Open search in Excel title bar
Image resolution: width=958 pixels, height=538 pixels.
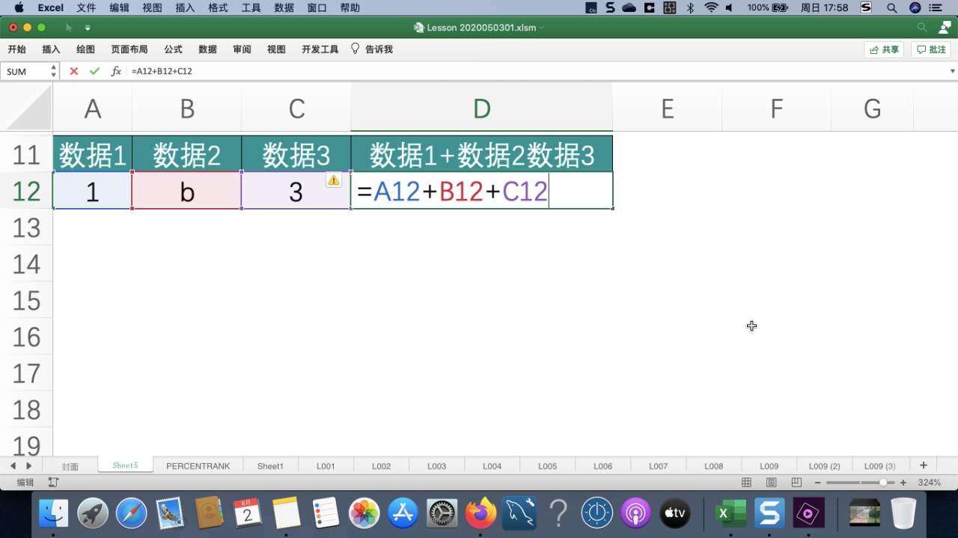(922, 28)
